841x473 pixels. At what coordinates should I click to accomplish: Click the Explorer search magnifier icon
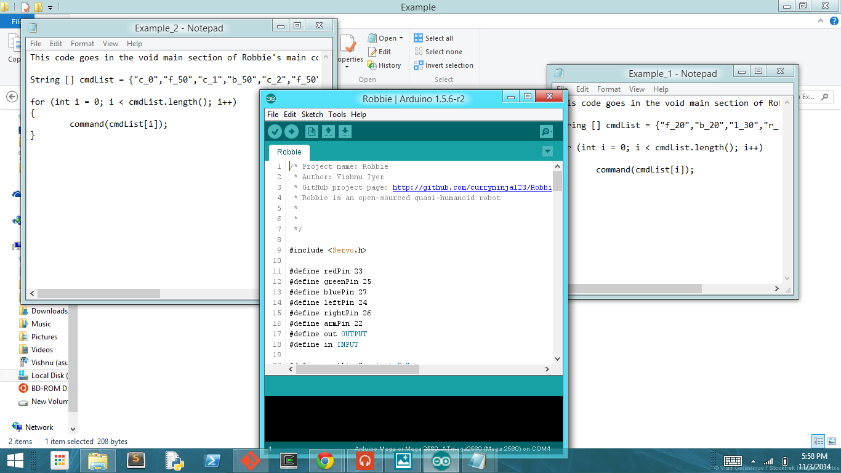click(825, 97)
